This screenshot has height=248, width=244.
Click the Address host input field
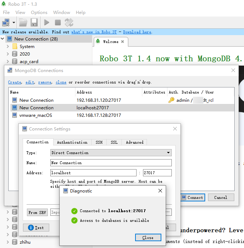(x=93, y=173)
